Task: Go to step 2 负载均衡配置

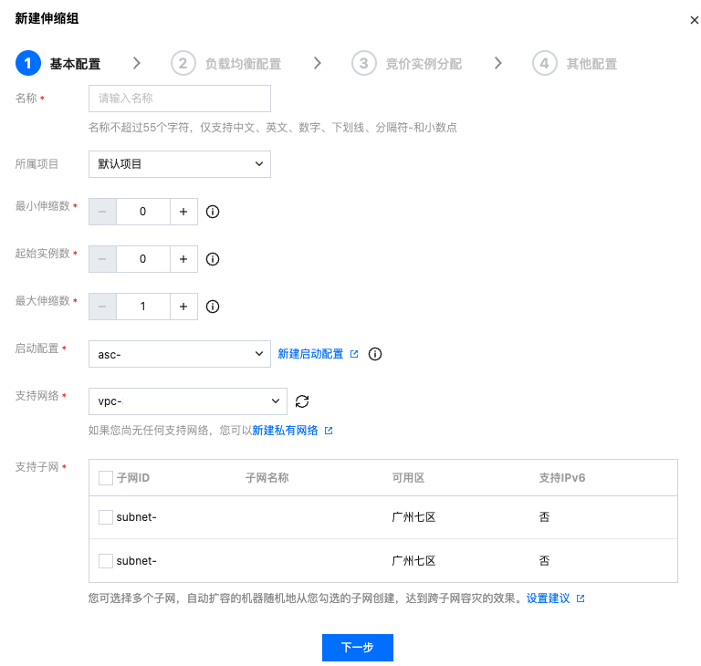Action: [x=226, y=64]
